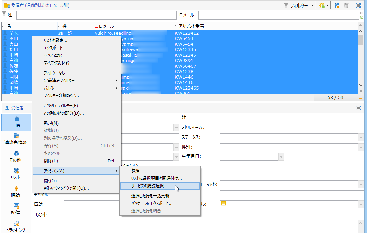
Task: Jump to list bottom with the double-down arrow
Action: [x=360, y=91]
